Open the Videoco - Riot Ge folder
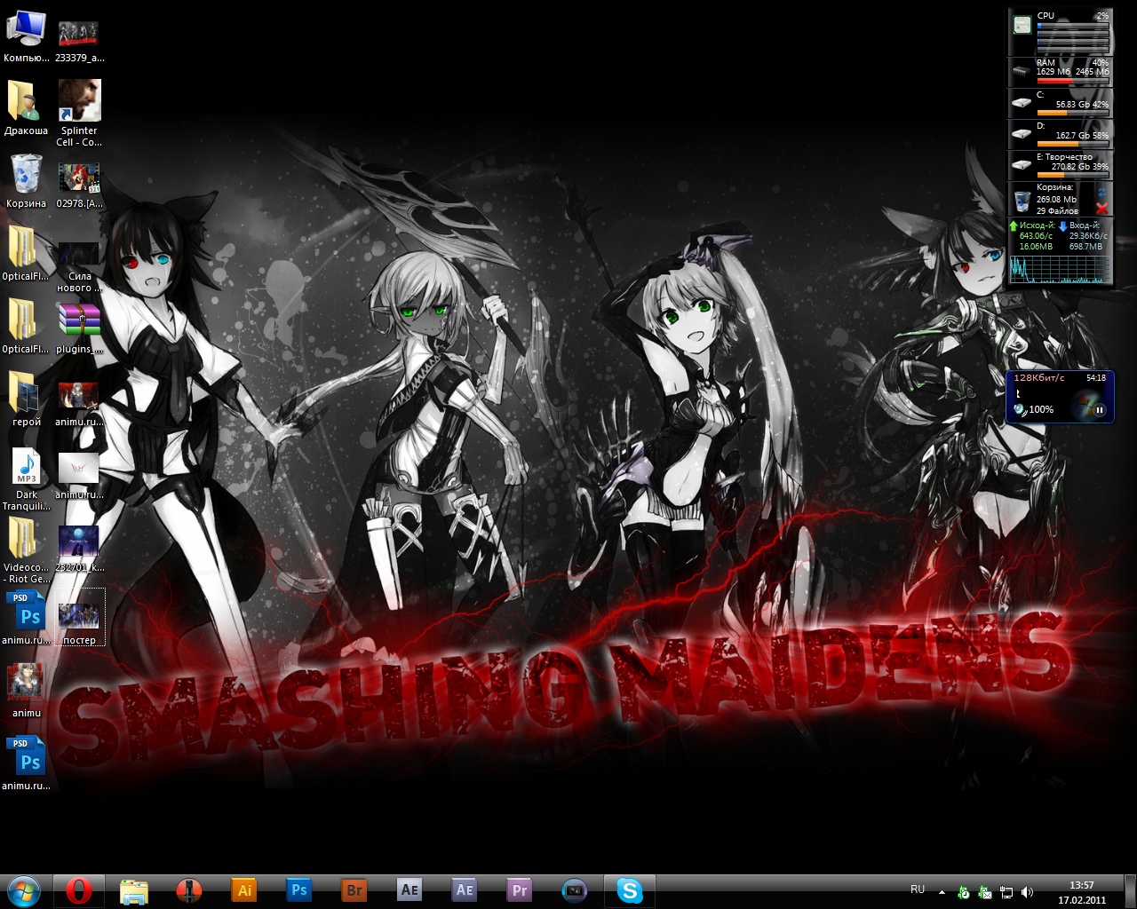The width and height of the screenshot is (1137, 909). point(27,551)
